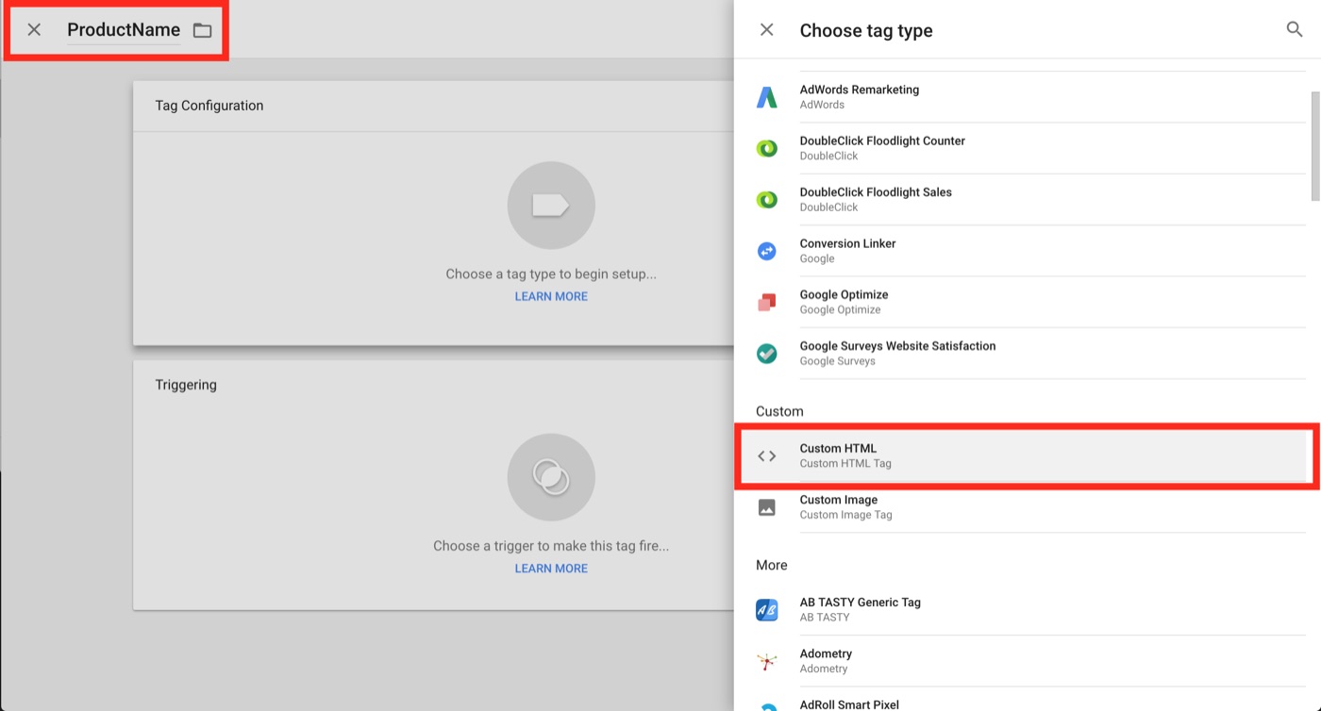Open LEARN MORE link under Tag Configuration

click(551, 296)
